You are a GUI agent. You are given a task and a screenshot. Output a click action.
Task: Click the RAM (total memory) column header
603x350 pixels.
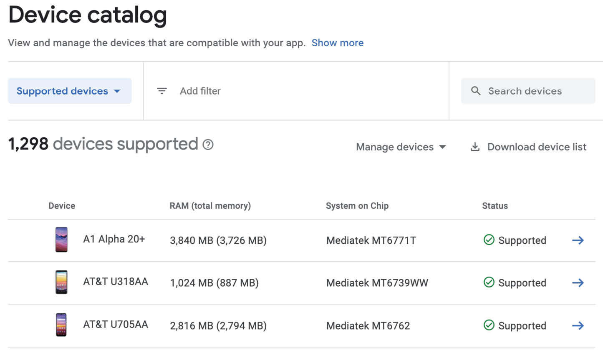click(x=210, y=206)
